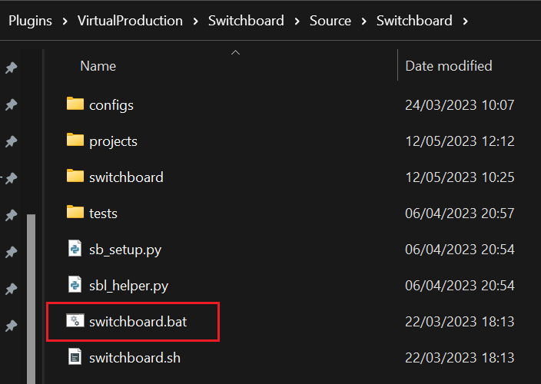Navigate to Source in the address path

coord(330,21)
